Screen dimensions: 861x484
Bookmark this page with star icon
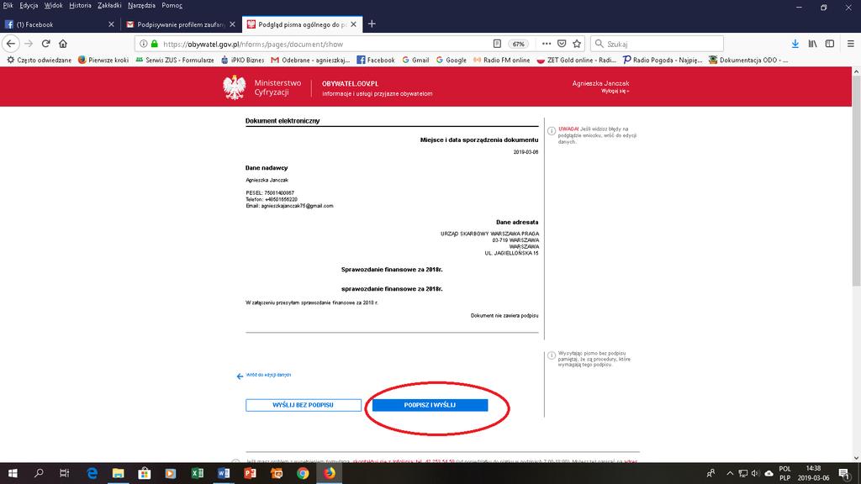point(577,44)
